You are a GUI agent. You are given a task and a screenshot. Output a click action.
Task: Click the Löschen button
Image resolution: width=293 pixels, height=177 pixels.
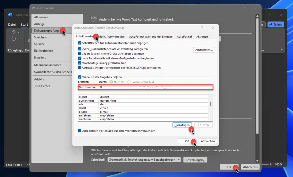tap(203, 125)
